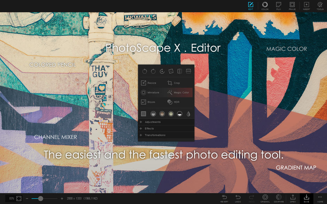This screenshot has height=204, width=327.
Task: Select the Magic Color tool
Action: (x=178, y=92)
